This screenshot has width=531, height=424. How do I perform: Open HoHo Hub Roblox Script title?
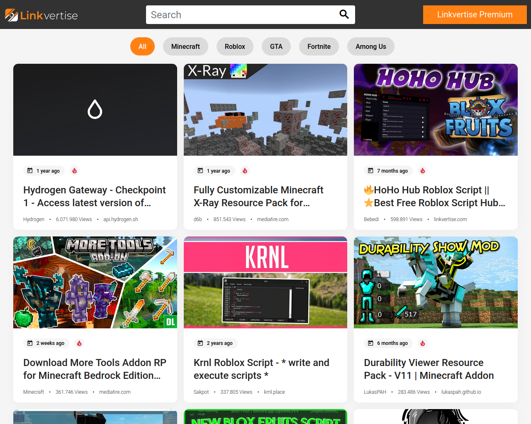[x=435, y=196]
